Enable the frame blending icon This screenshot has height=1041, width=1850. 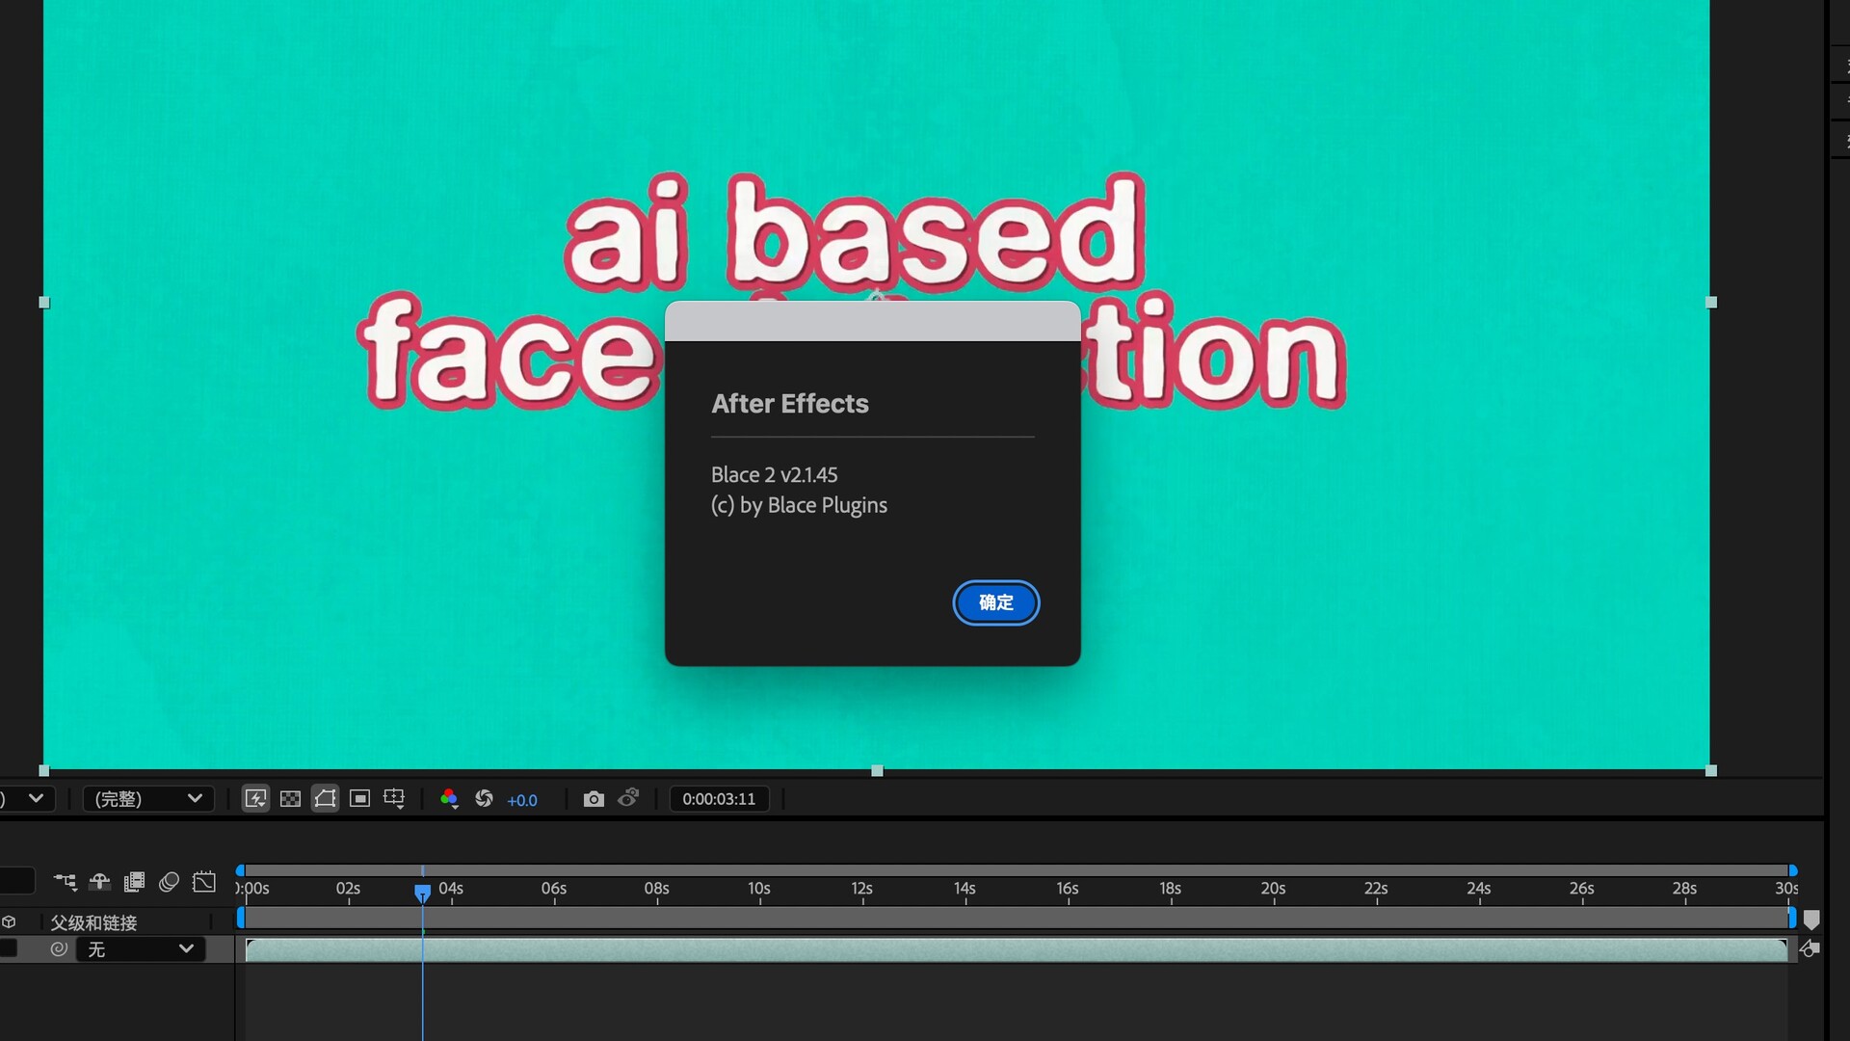tap(134, 882)
